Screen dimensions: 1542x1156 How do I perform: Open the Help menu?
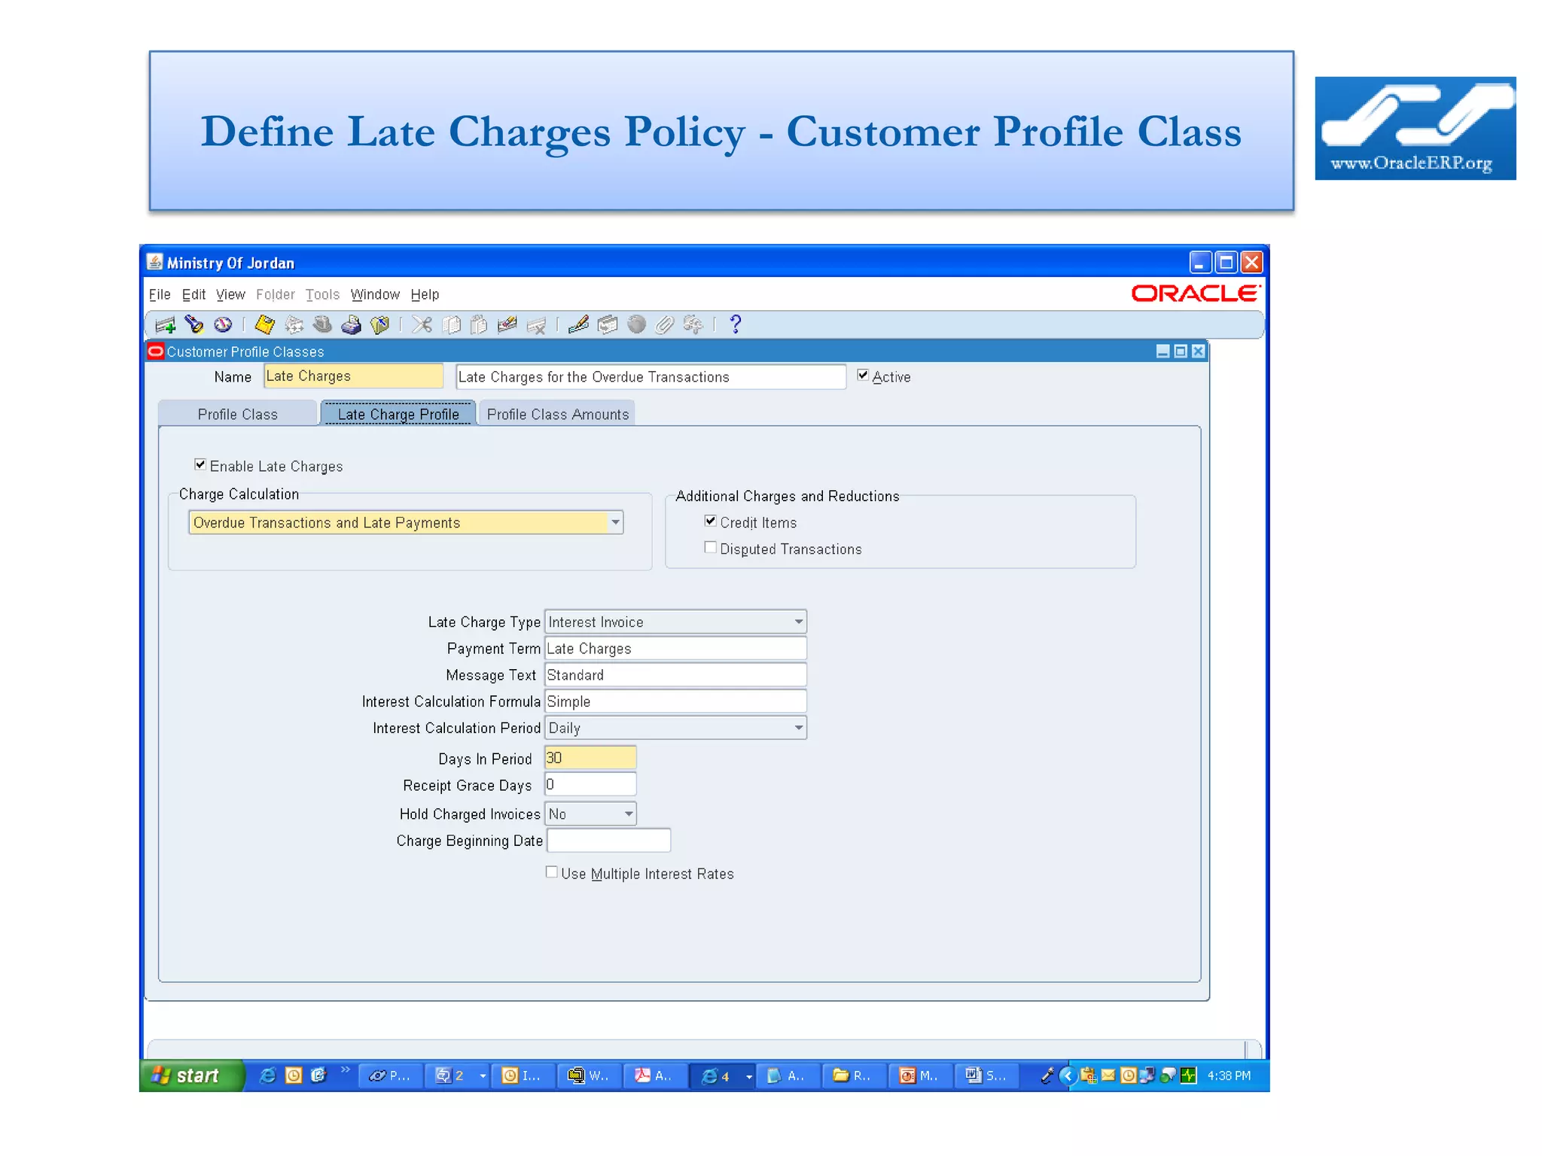tap(425, 294)
